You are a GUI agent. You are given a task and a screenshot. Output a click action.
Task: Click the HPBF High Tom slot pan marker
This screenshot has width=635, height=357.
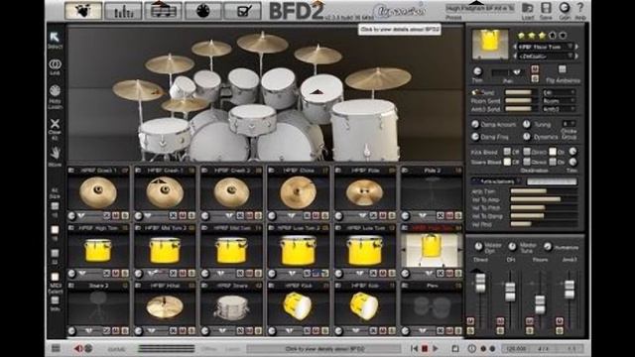click(82, 274)
